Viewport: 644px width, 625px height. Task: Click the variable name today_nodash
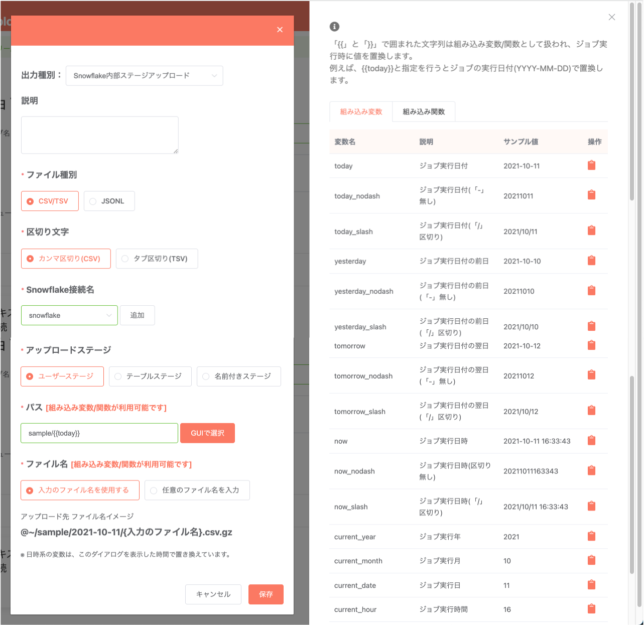(357, 196)
